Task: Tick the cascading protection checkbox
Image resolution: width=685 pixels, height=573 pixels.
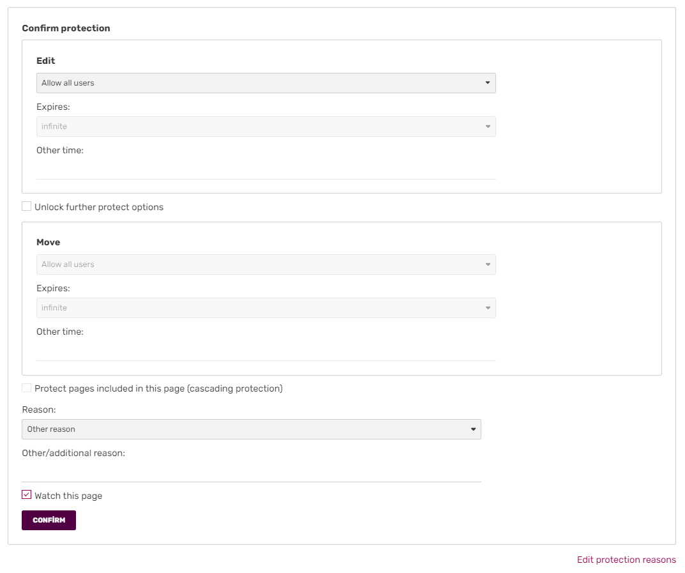Action: click(27, 388)
